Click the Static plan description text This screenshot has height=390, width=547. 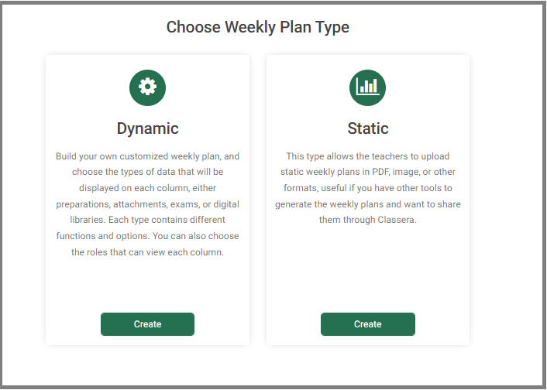click(x=368, y=188)
